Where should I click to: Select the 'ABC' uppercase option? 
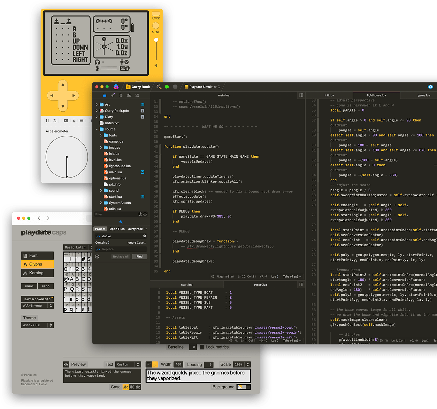tap(132, 387)
